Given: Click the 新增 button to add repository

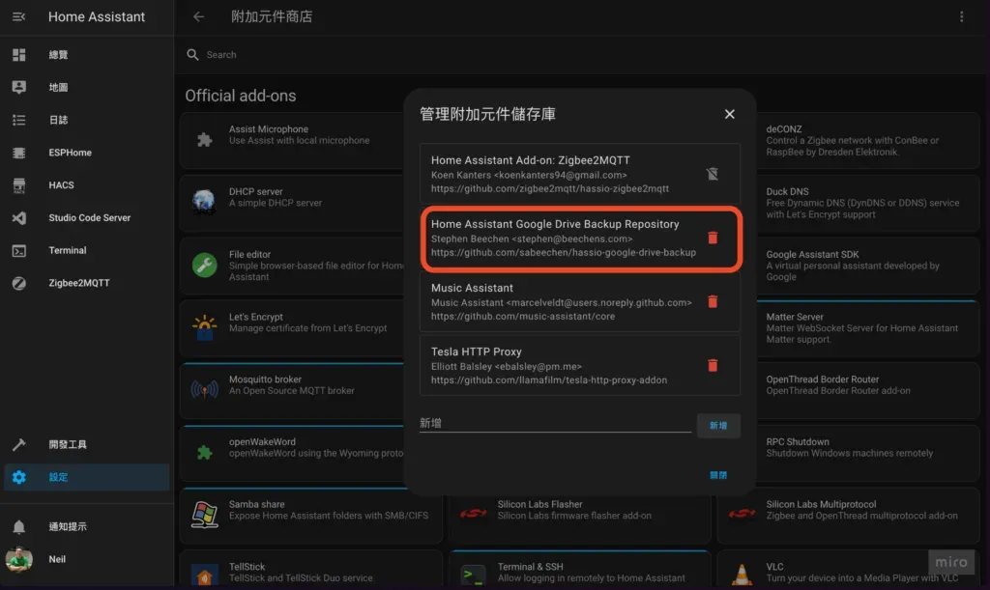Looking at the screenshot, I should pyautogui.click(x=718, y=425).
